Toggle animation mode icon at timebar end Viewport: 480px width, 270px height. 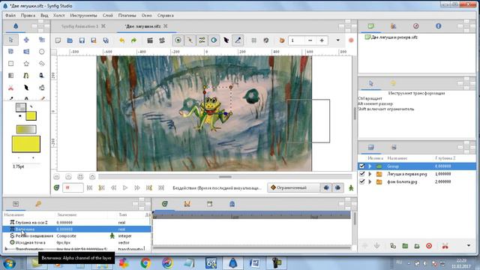pos(351,188)
